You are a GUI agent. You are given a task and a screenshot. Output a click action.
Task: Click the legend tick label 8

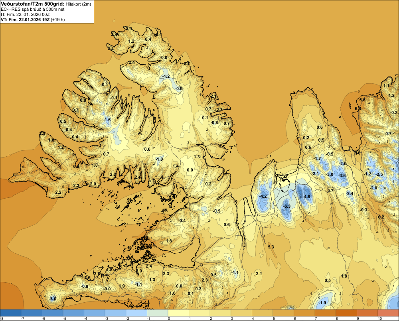click(336, 319)
